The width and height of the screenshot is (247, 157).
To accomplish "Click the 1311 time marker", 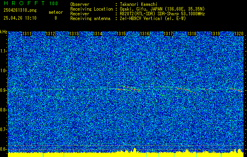I will (x=27, y=34).
